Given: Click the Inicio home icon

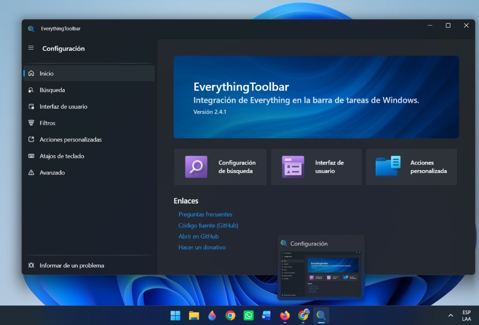Looking at the screenshot, I should (31, 73).
